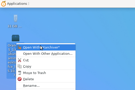Click the trash can icon
Image resolution: width=135 pixels, height=90 pixels.
[20, 73]
